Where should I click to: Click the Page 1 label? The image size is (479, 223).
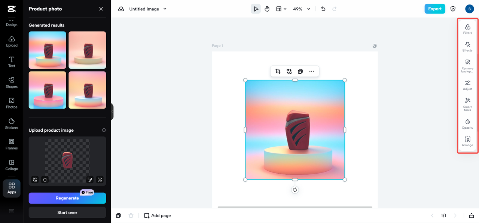[x=217, y=46]
